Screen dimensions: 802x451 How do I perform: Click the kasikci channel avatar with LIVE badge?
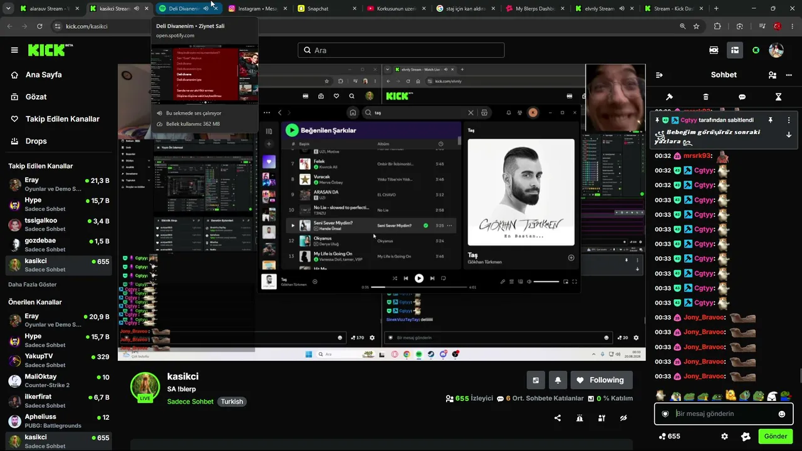145,387
